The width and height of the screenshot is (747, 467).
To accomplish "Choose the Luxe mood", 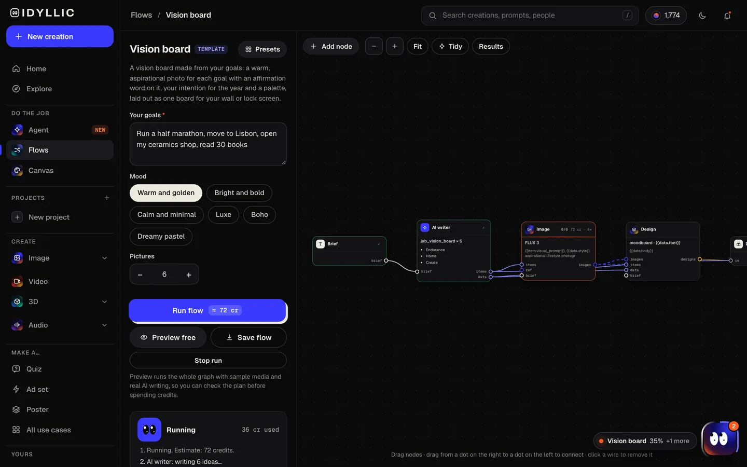I will coord(224,214).
